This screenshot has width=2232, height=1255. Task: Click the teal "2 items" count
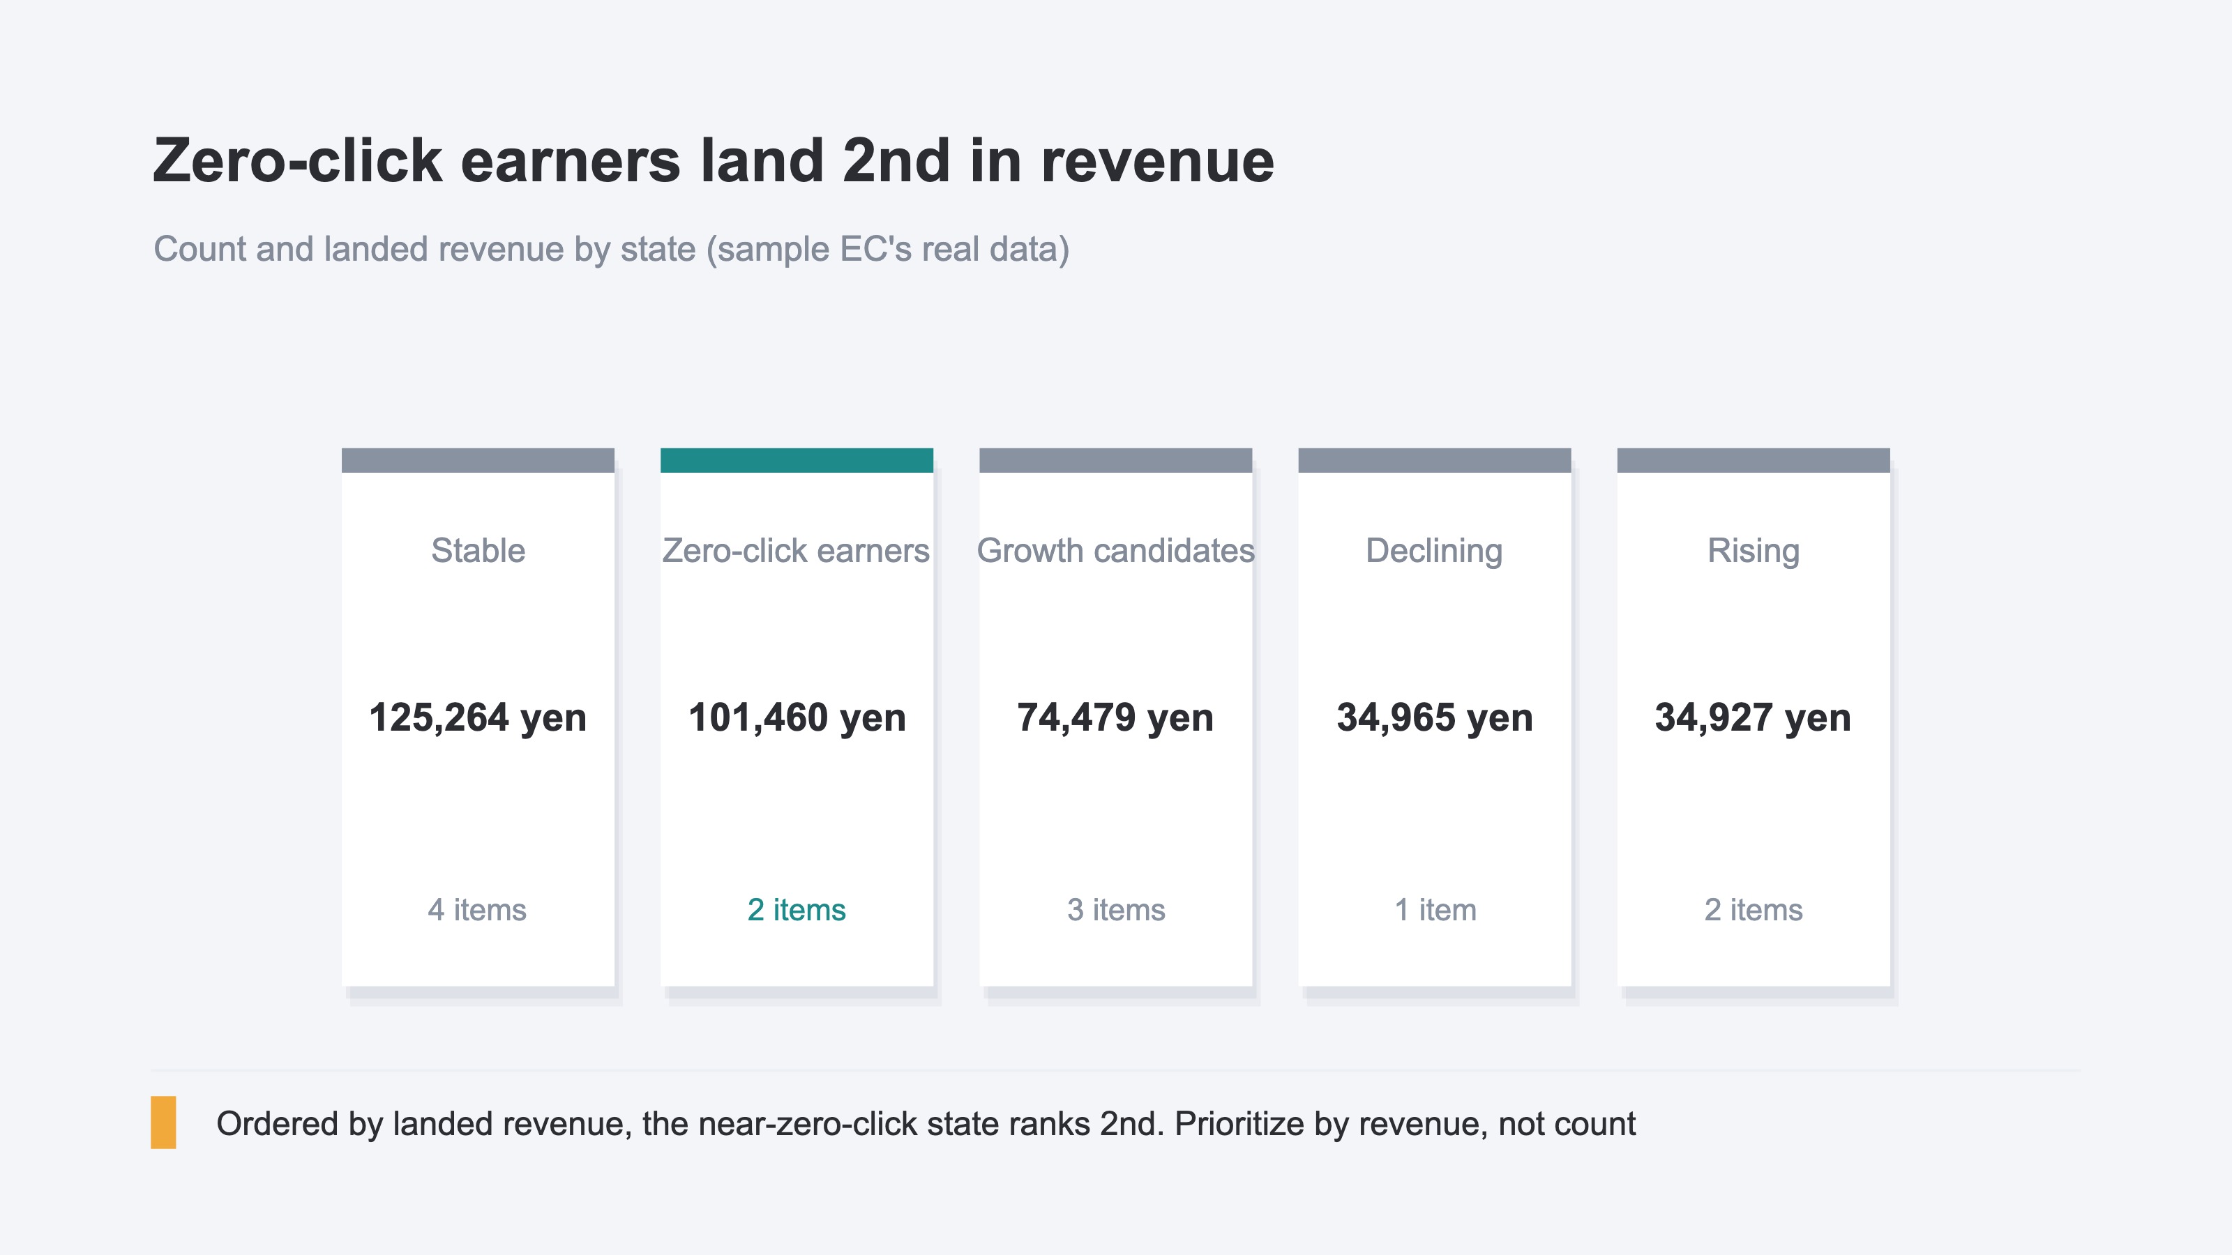tap(797, 909)
